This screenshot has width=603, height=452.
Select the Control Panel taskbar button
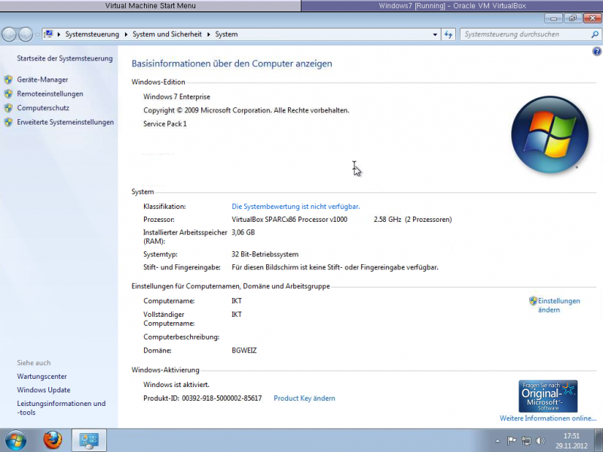click(x=89, y=441)
